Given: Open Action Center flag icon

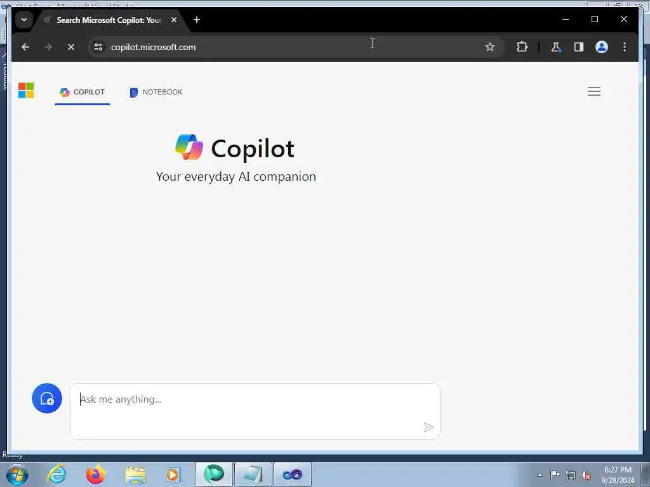Looking at the screenshot, I should click(555, 474).
